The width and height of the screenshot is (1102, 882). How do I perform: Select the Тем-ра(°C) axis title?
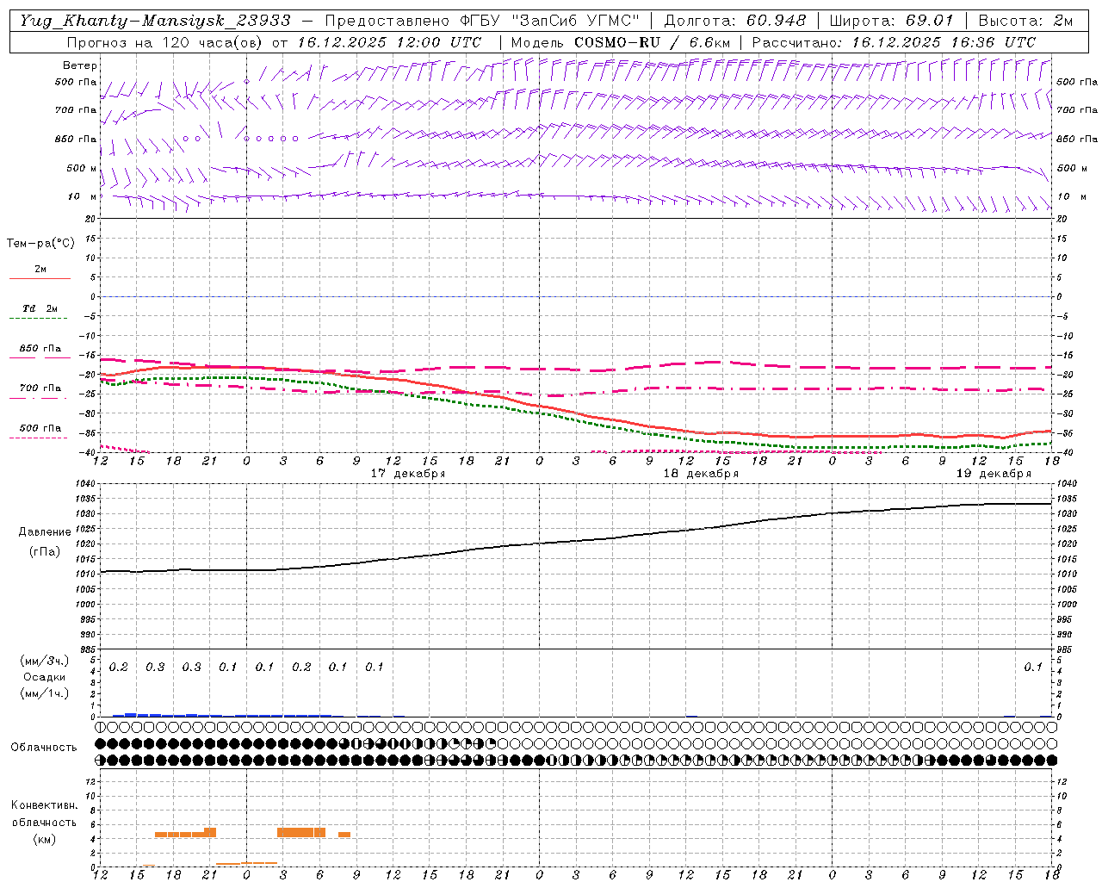(x=40, y=244)
